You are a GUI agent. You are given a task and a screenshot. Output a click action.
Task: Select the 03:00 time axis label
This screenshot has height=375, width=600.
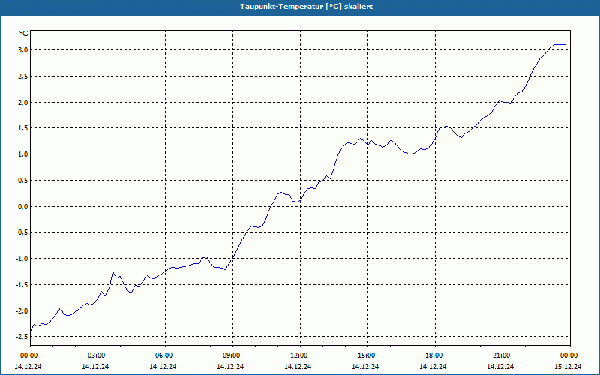[x=98, y=355]
